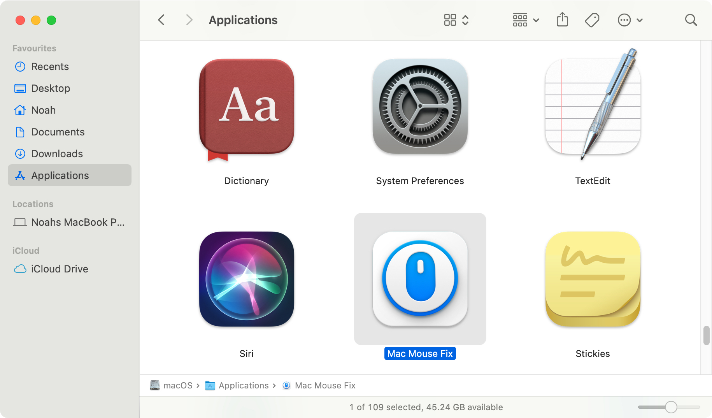Select the Siri app icon
The width and height of the screenshot is (712, 418).
247,279
